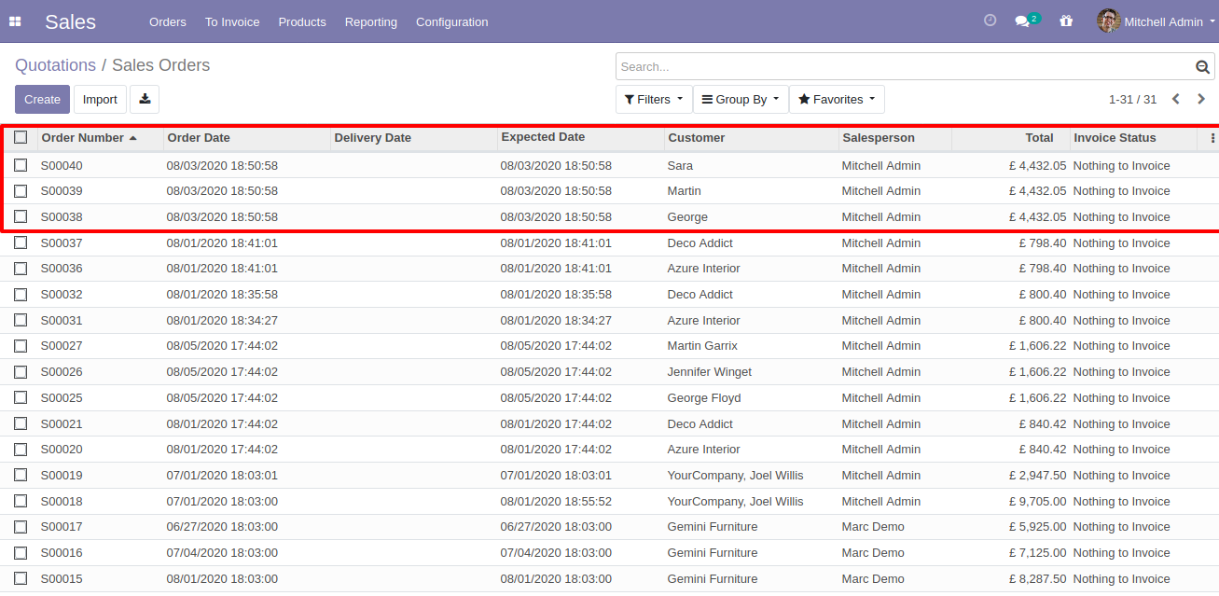Open the conversations chat icon

coord(1022,21)
